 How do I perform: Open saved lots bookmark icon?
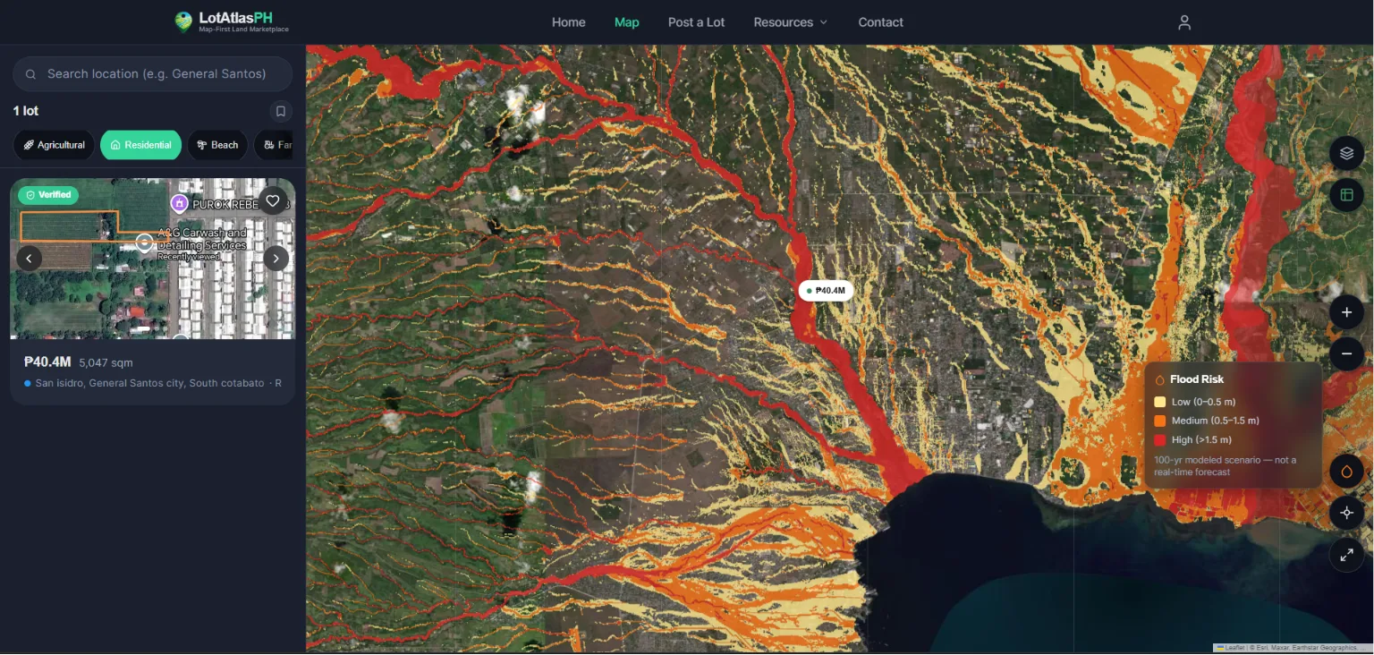click(x=281, y=111)
